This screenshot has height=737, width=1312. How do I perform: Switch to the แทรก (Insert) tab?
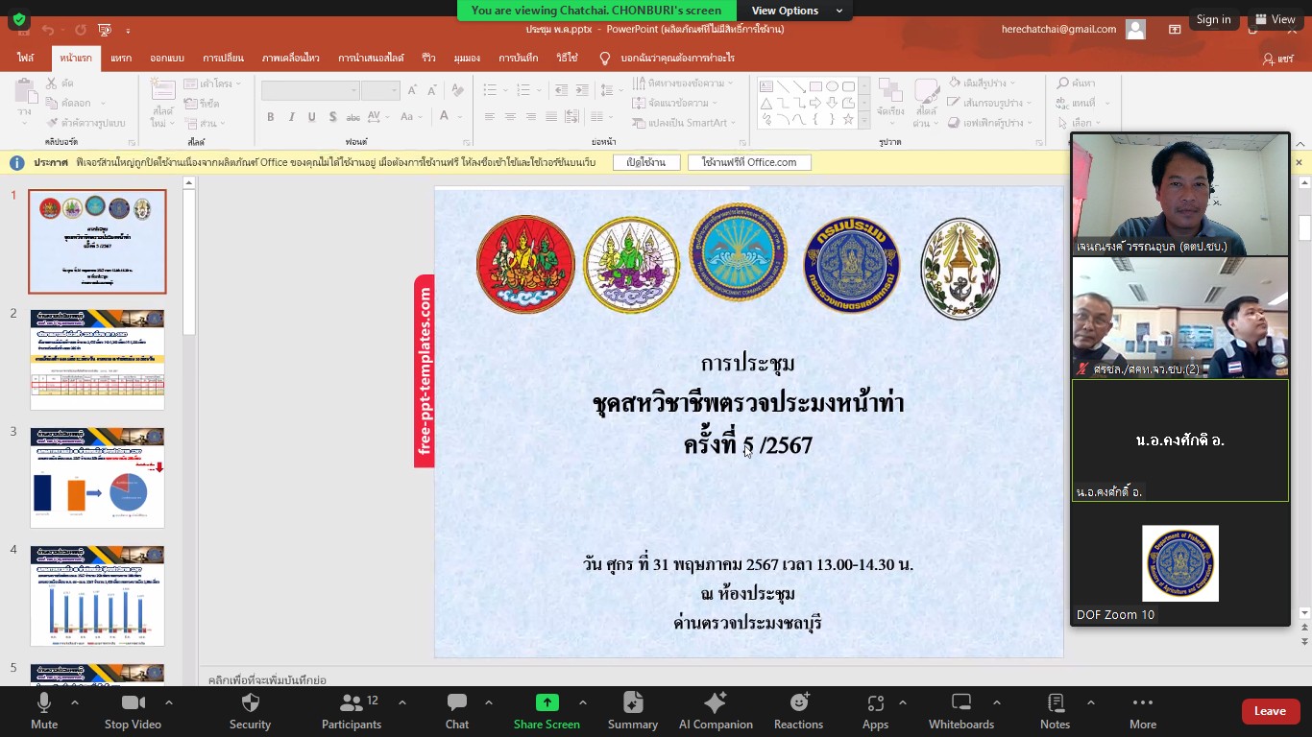121,59
